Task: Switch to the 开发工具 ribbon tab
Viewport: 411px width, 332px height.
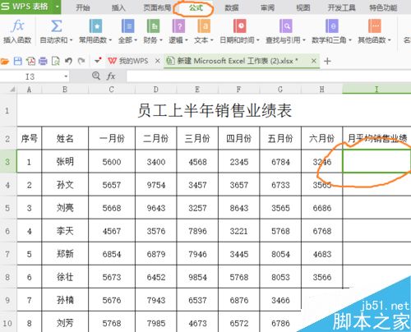Action: coord(342,7)
